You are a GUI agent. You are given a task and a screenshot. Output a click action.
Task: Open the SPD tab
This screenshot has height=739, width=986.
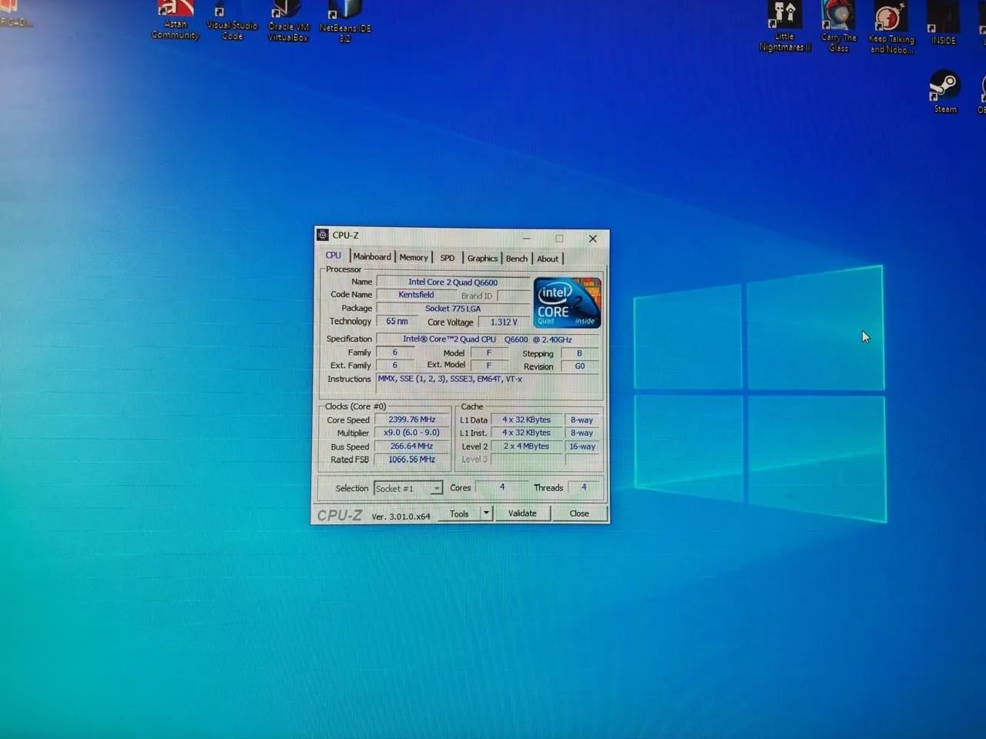448,258
